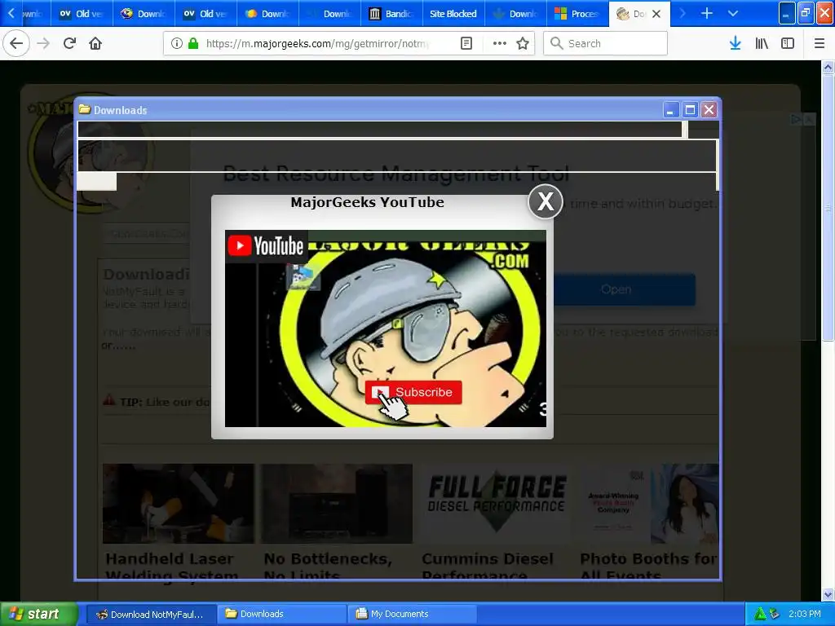Click the Photo Booths for All Events link

(648, 566)
